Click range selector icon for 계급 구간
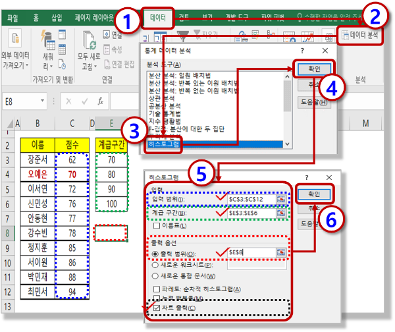Screen dimensions: 395x332 tap(281, 213)
